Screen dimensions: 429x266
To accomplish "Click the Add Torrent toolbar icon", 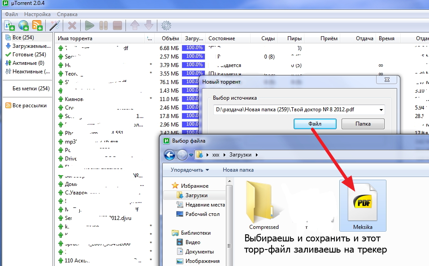I will 9,25.
